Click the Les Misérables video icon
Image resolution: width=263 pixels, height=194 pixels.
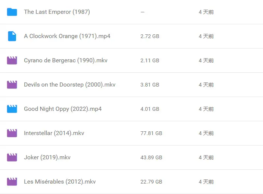(12, 182)
